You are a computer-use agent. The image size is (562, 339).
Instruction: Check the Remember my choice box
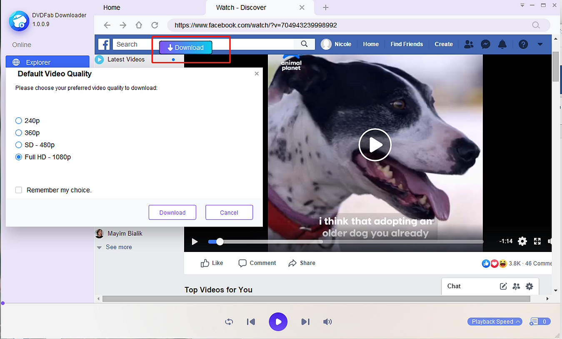tap(19, 190)
